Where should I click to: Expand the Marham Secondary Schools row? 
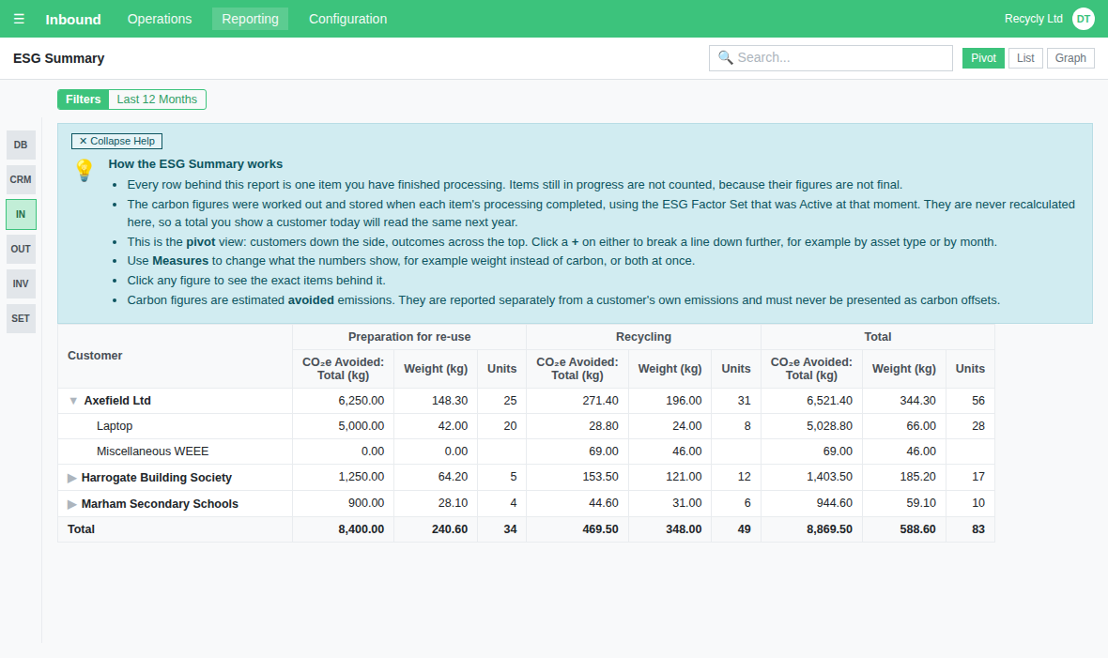pos(71,504)
